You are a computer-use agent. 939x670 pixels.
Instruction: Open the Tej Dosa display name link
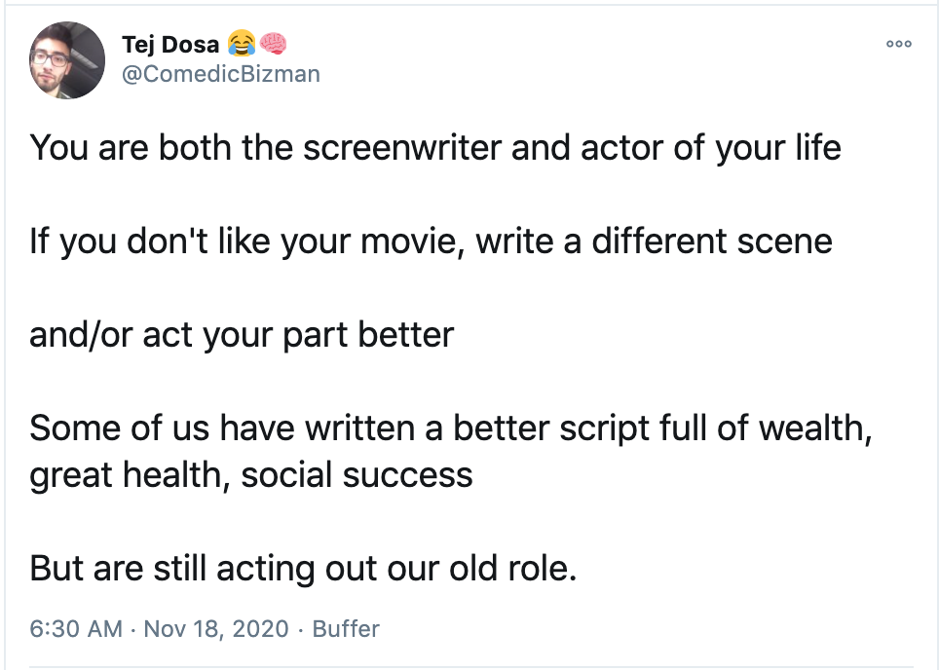(170, 45)
